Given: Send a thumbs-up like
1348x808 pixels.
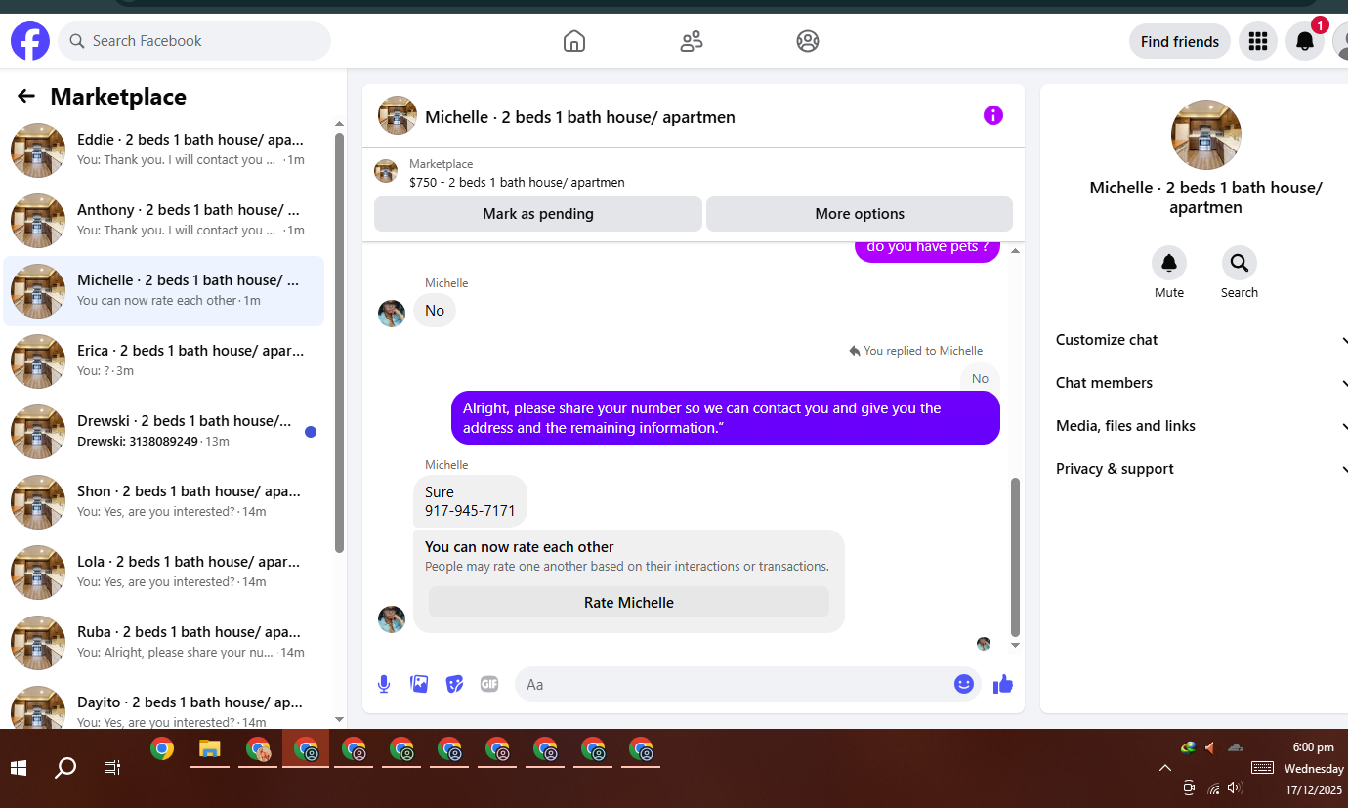Looking at the screenshot, I should [1003, 684].
